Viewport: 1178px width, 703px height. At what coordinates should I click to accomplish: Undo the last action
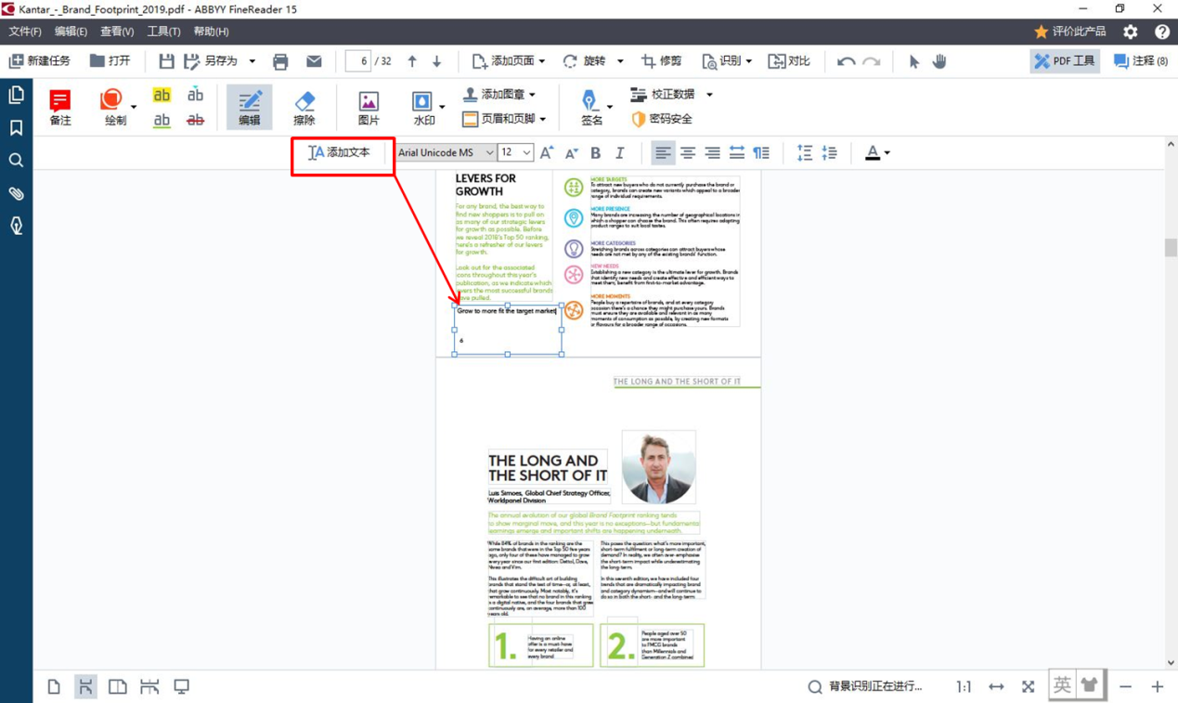tap(846, 61)
